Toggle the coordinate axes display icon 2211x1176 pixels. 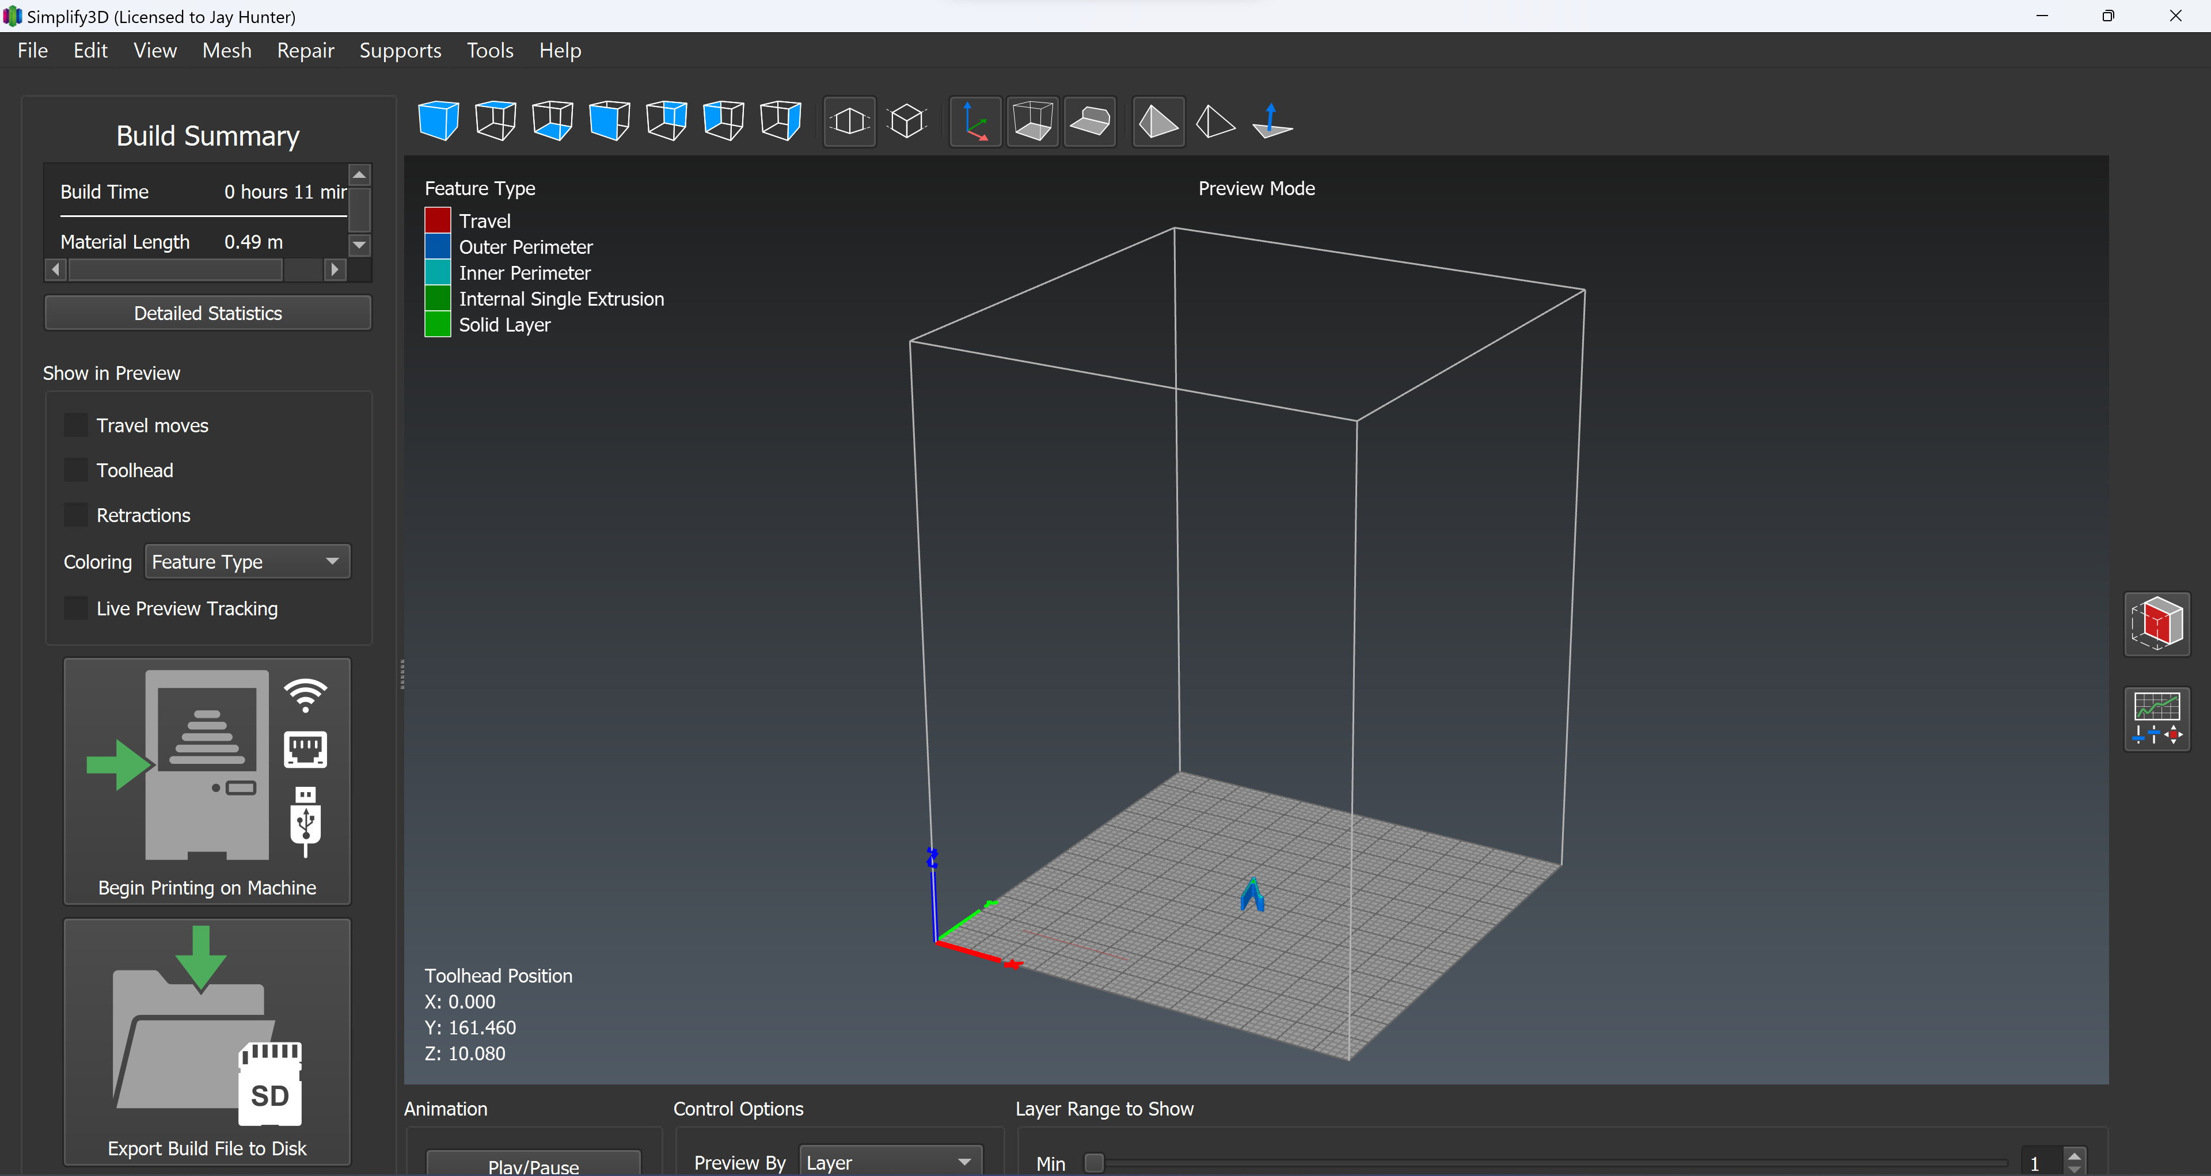[x=975, y=122]
